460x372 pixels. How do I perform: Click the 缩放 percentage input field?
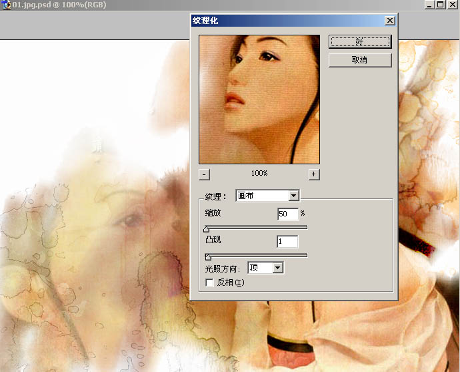[288, 214]
